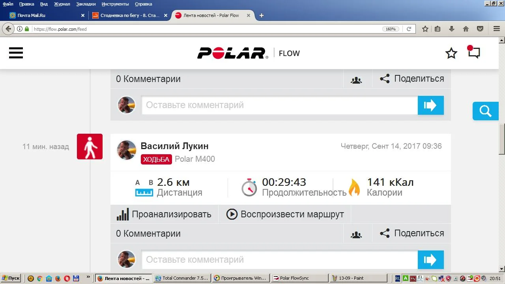Open the downloads arrow icon
Screen dimensions: 505x284
tap(452, 29)
